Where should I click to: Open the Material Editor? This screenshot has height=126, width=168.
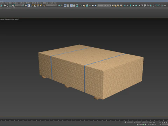point(80,6)
